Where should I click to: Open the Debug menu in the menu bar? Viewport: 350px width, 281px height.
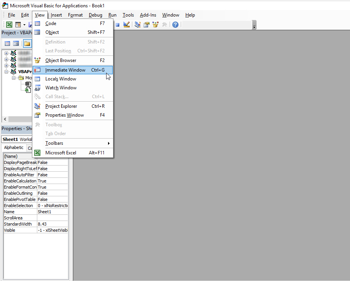pyautogui.click(x=95, y=15)
